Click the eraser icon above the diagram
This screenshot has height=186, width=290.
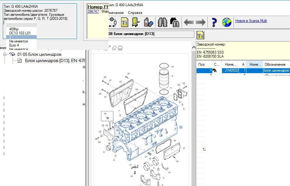point(114,48)
